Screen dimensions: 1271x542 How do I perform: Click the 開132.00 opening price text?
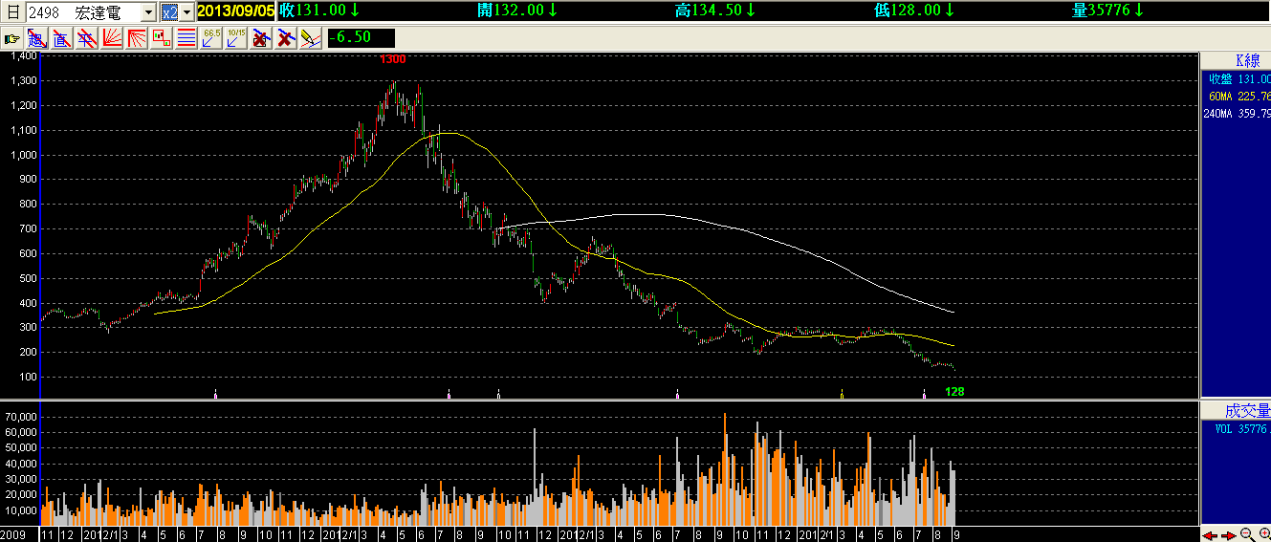tap(516, 11)
